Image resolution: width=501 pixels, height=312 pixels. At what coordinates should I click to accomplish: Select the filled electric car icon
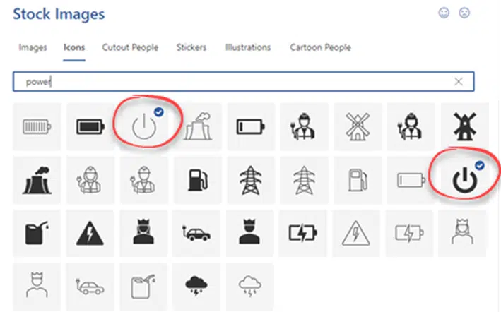[196, 233]
